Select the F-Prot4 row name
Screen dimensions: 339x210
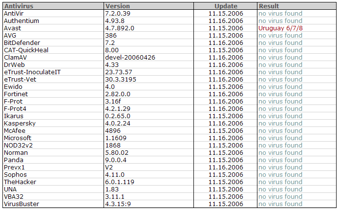[15, 109]
